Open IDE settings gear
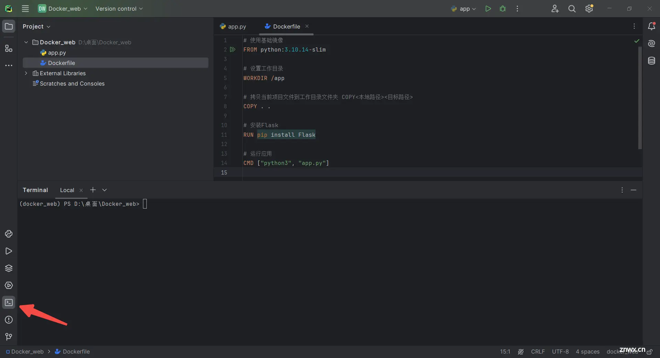Screen dimensions: 660x358 [x=589, y=9]
